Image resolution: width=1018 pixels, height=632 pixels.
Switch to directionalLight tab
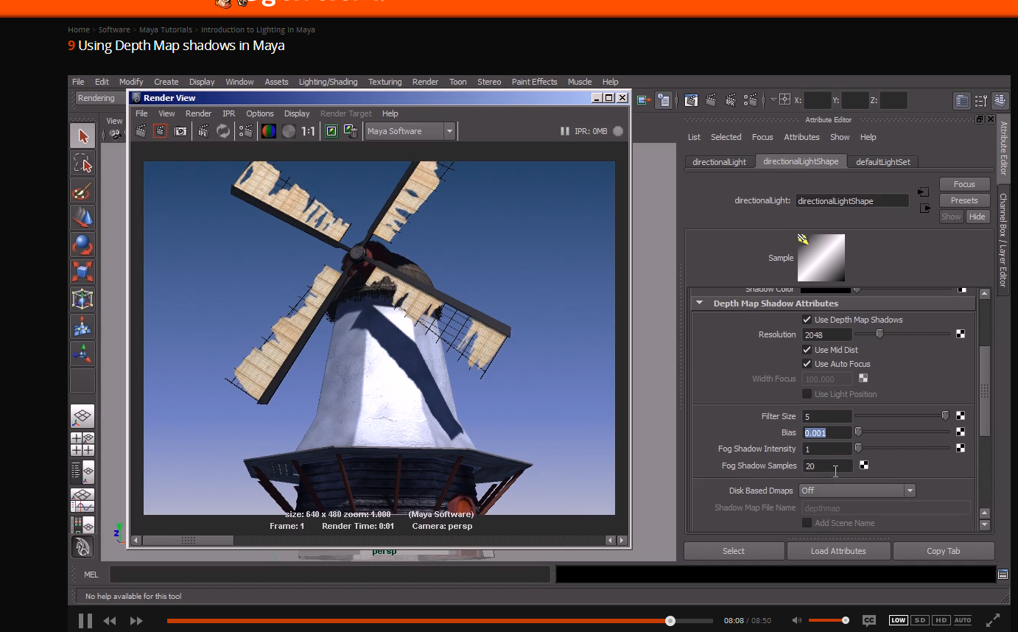coord(719,162)
